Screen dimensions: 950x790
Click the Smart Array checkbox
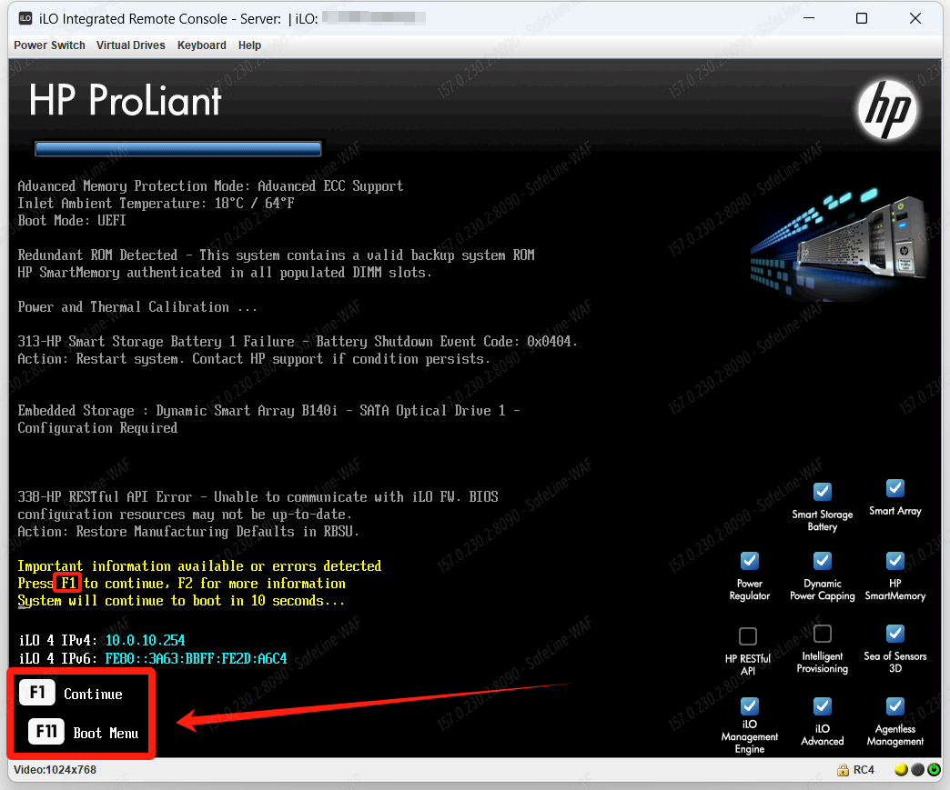(x=894, y=488)
